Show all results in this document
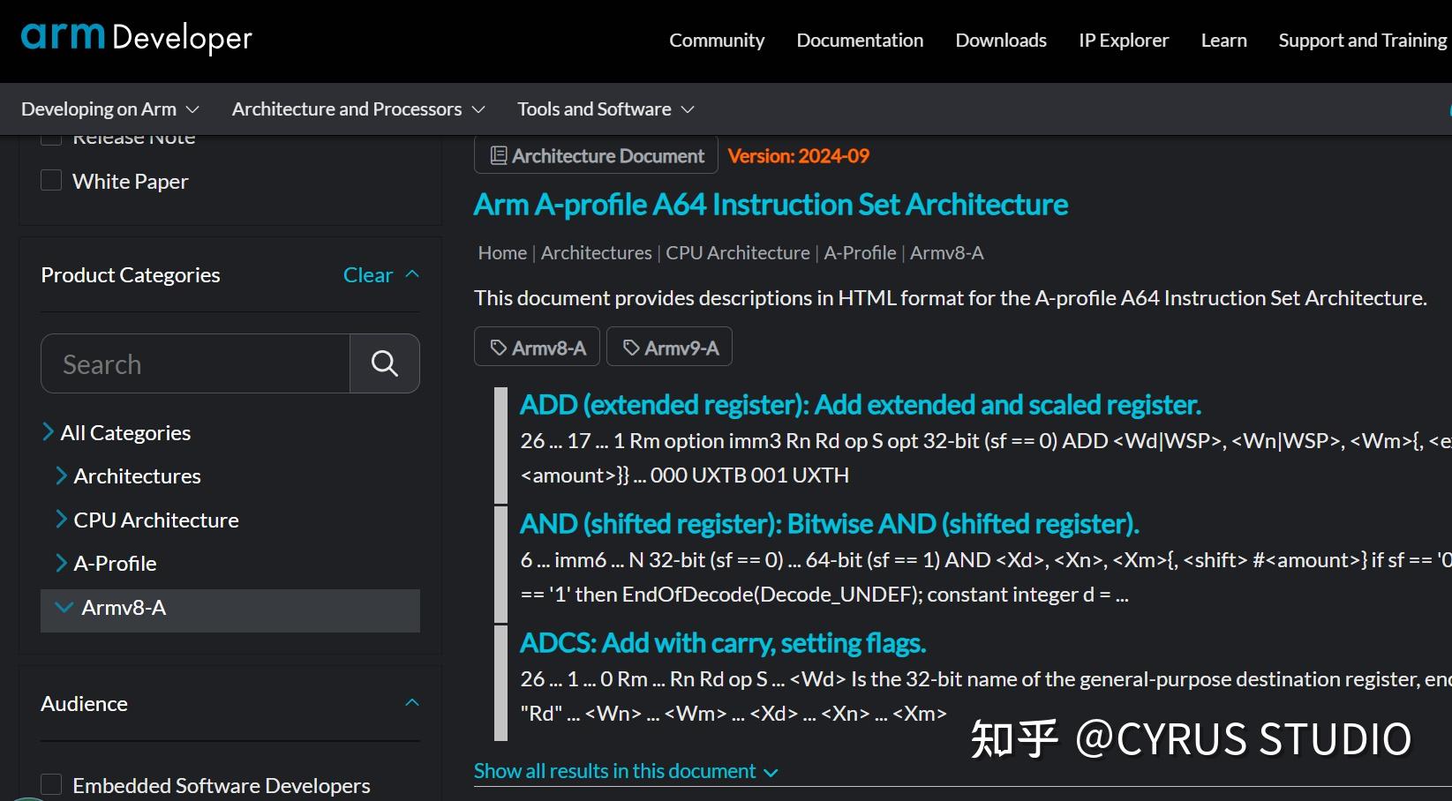 tap(615, 770)
